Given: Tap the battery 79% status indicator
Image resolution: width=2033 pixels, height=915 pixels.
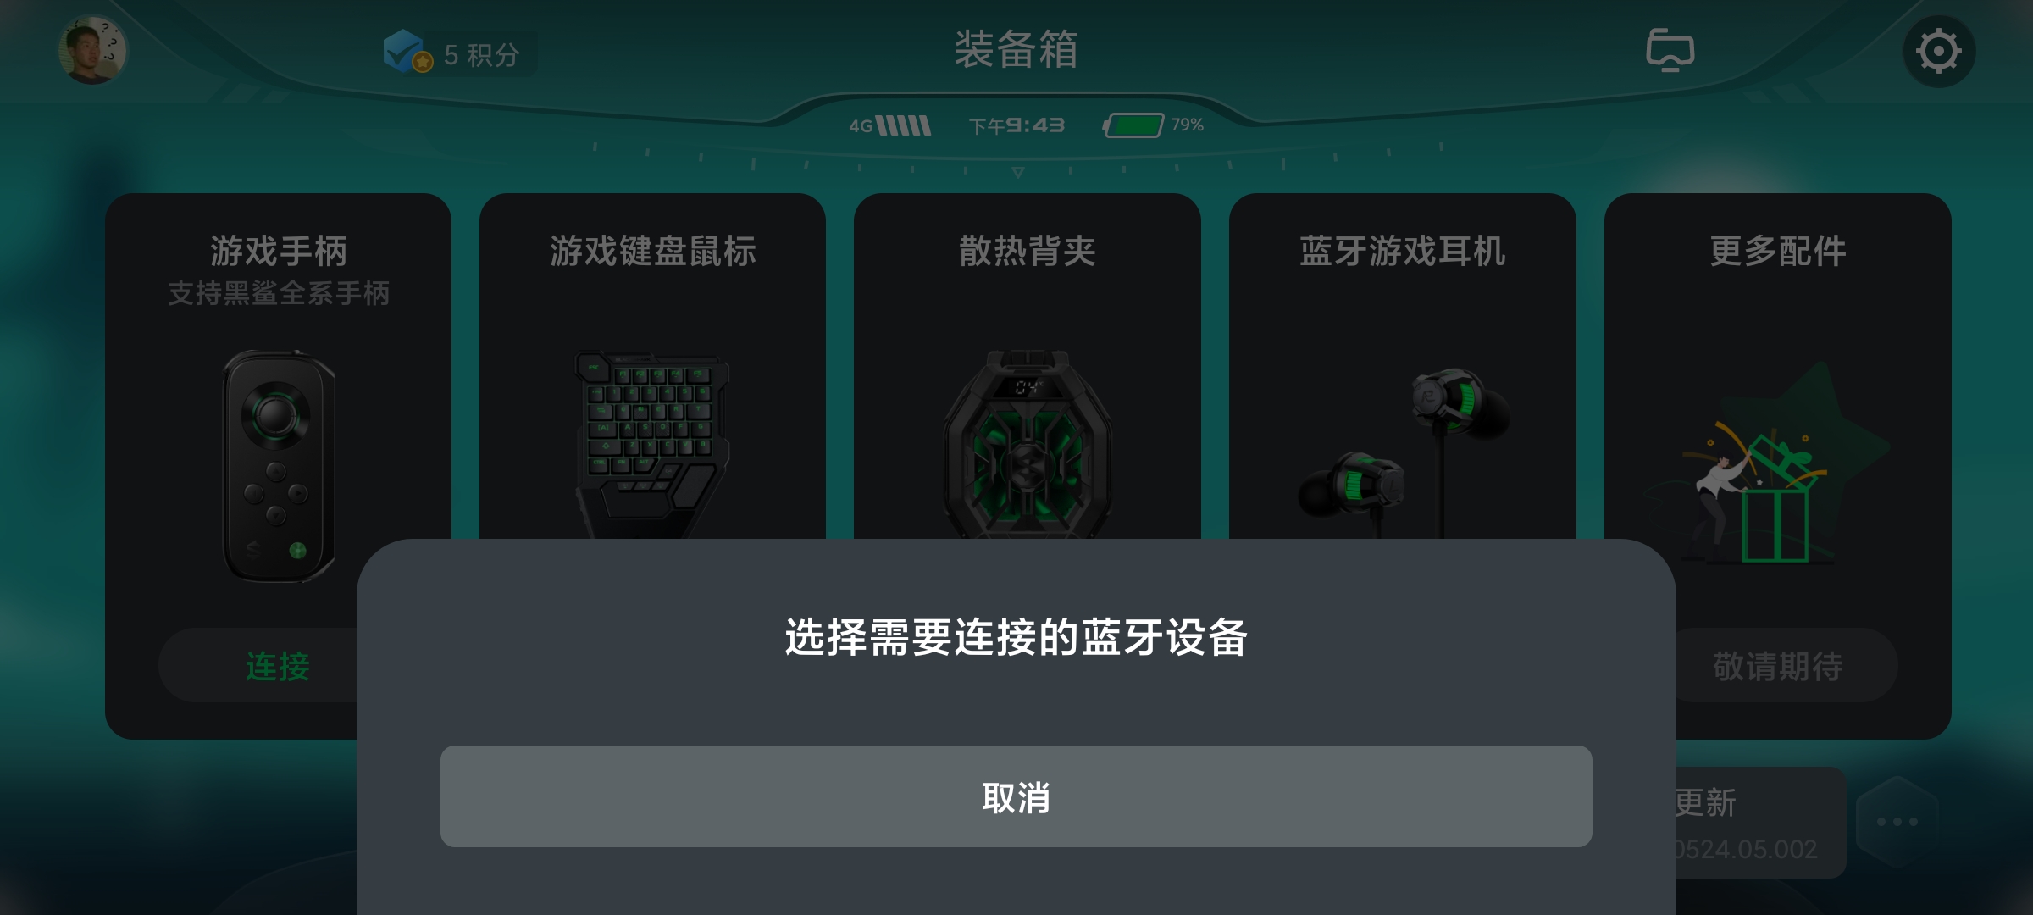Looking at the screenshot, I should pyautogui.click(x=1154, y=125).
